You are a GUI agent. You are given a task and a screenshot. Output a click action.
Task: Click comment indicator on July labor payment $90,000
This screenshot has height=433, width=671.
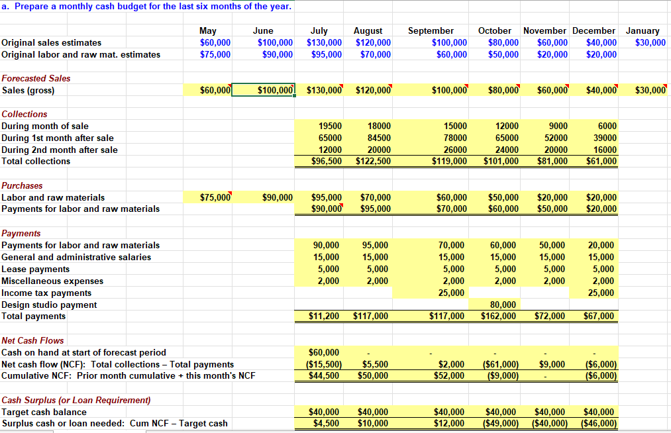(341, 204)
